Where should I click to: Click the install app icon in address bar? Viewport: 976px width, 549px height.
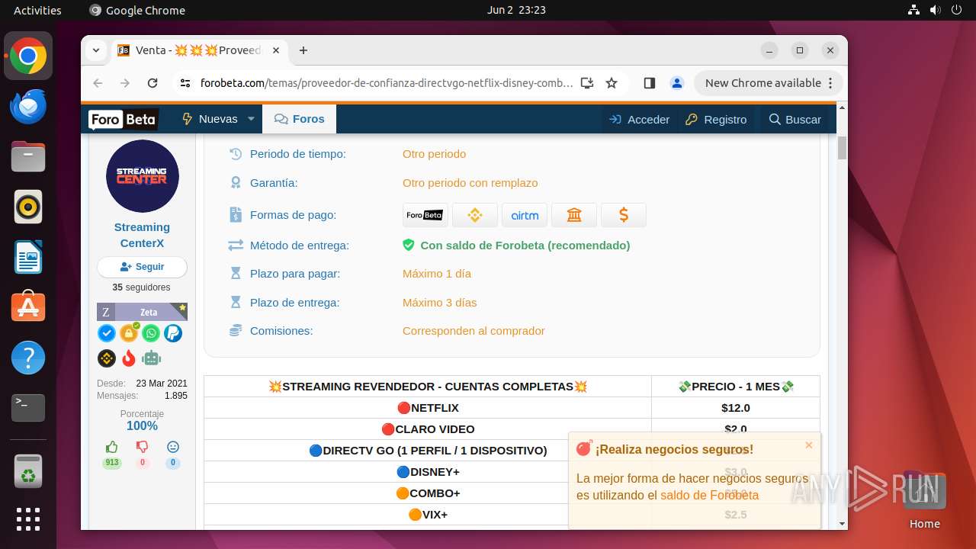click(586, 83)
